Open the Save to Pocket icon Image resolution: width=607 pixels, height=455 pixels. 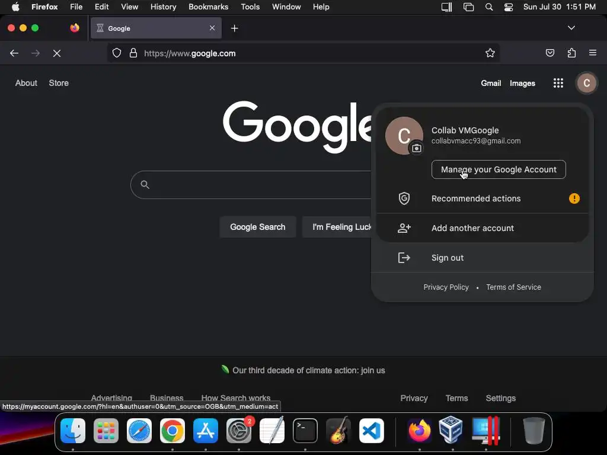[550, 53]
